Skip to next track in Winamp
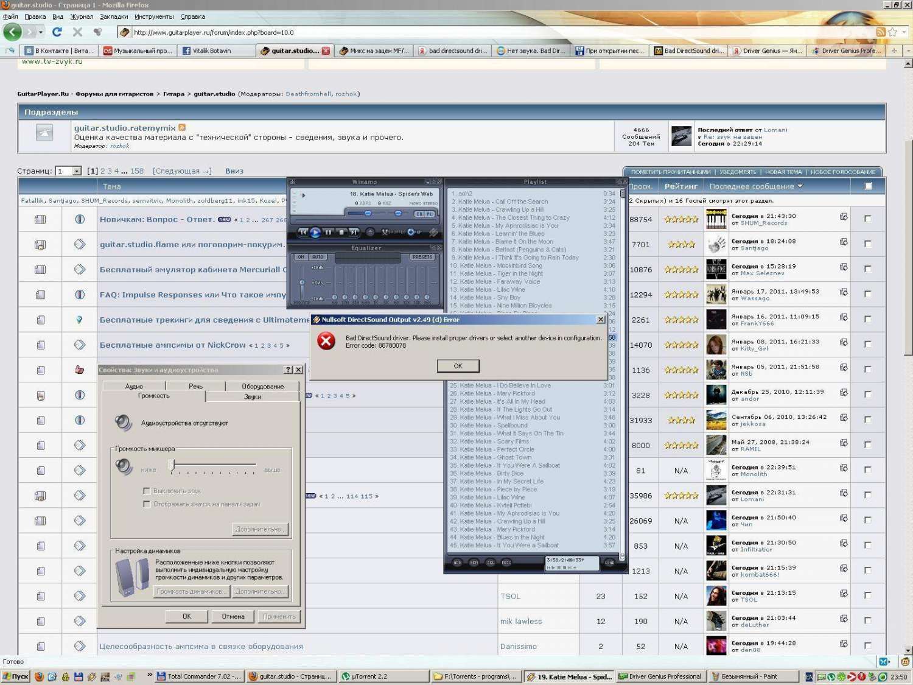 click(x=354, y=233)
